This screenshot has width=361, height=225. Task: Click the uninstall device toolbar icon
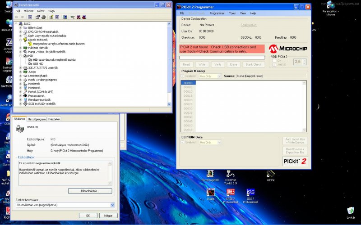click(x=84, y=17)
